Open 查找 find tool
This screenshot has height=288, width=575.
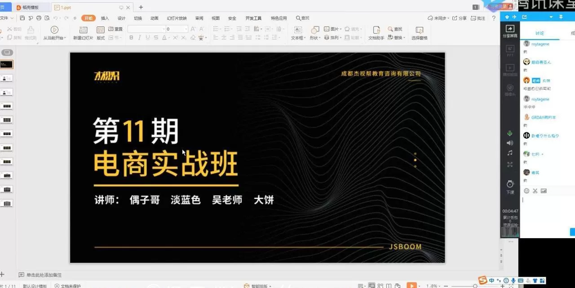coord(395,29)
